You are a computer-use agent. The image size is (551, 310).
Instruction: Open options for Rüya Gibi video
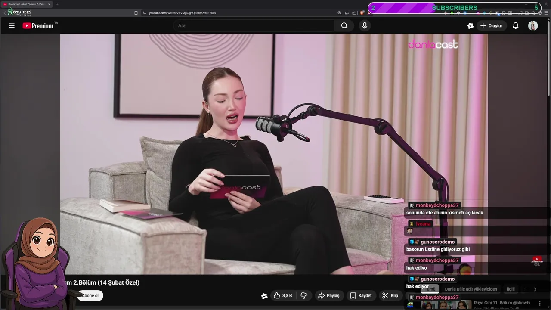[539, 304]
